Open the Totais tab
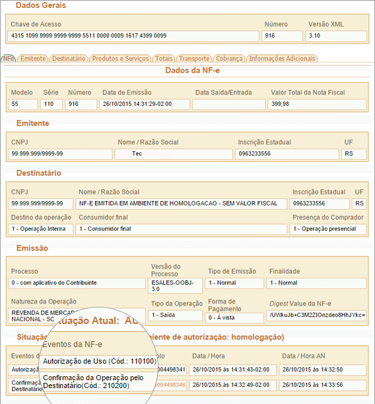Image resolution: width=375 pixels, height=404 pixels. coord(164,58)
